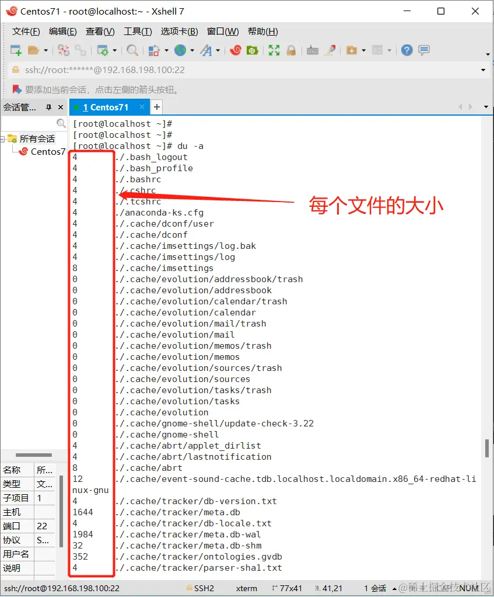Open the globe encoding dropdown arrow

[192, 50]
